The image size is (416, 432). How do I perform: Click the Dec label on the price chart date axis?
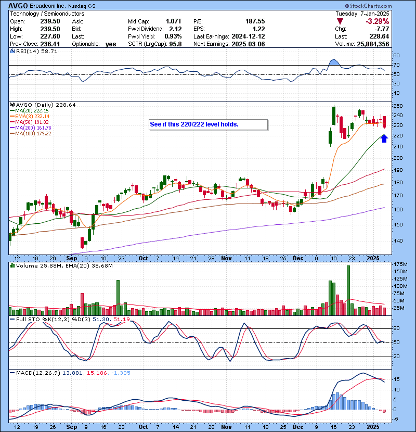[298, 258]
